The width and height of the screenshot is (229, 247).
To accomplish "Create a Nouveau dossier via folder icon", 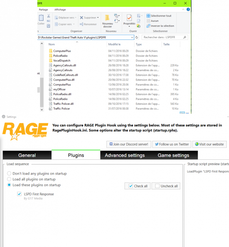I will 107,18.
